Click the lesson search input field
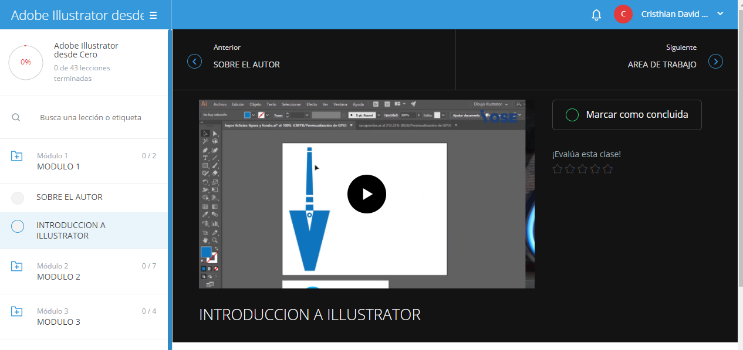This screenshot has width=743, height=350. click(90, 117)
